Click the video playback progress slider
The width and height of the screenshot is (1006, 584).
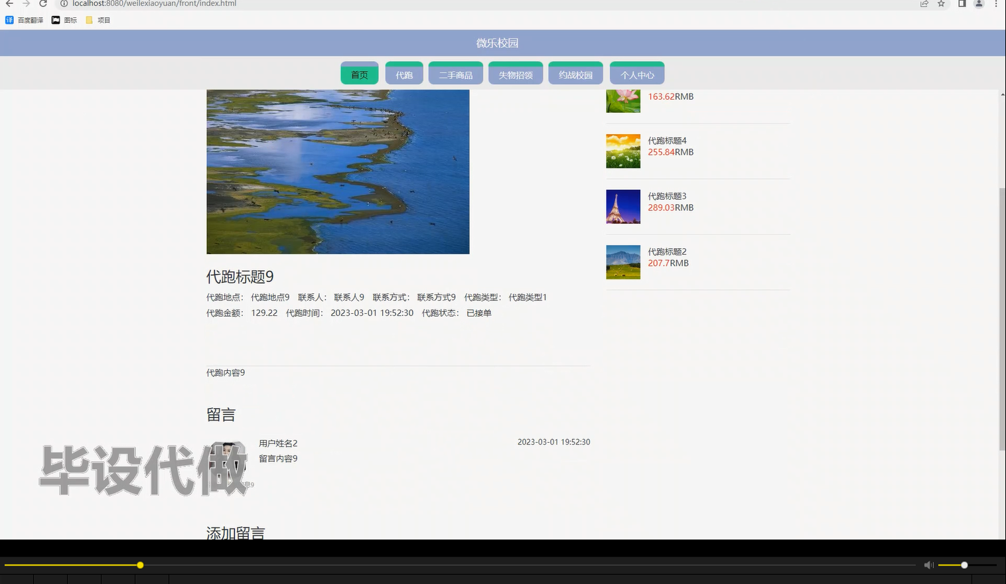pos(140,565)
